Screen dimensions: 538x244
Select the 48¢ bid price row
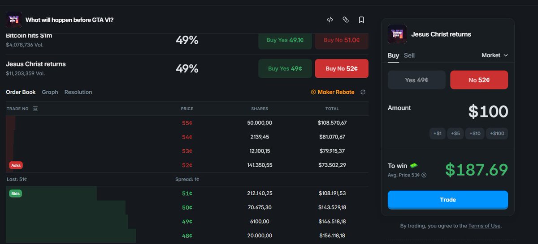coord(187,236)
